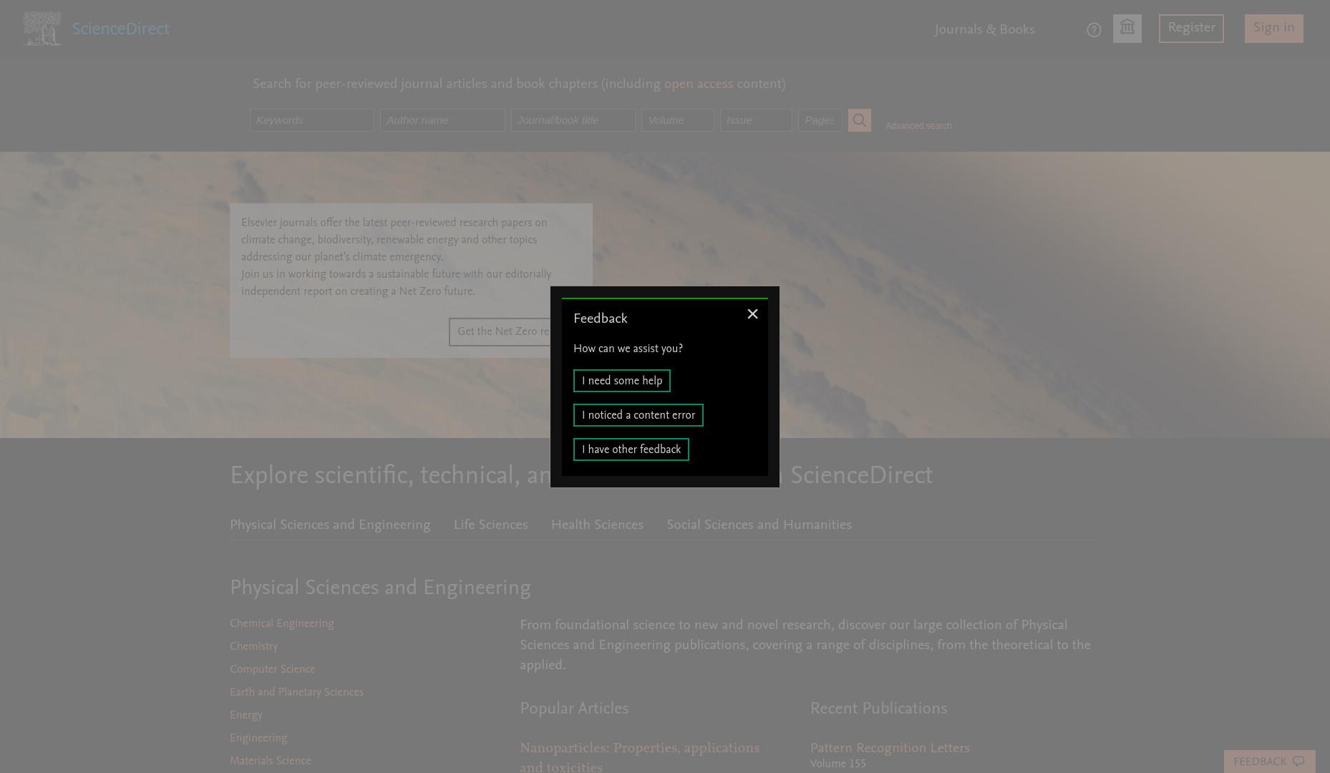Open Materials Science subject link

point(270,762)
